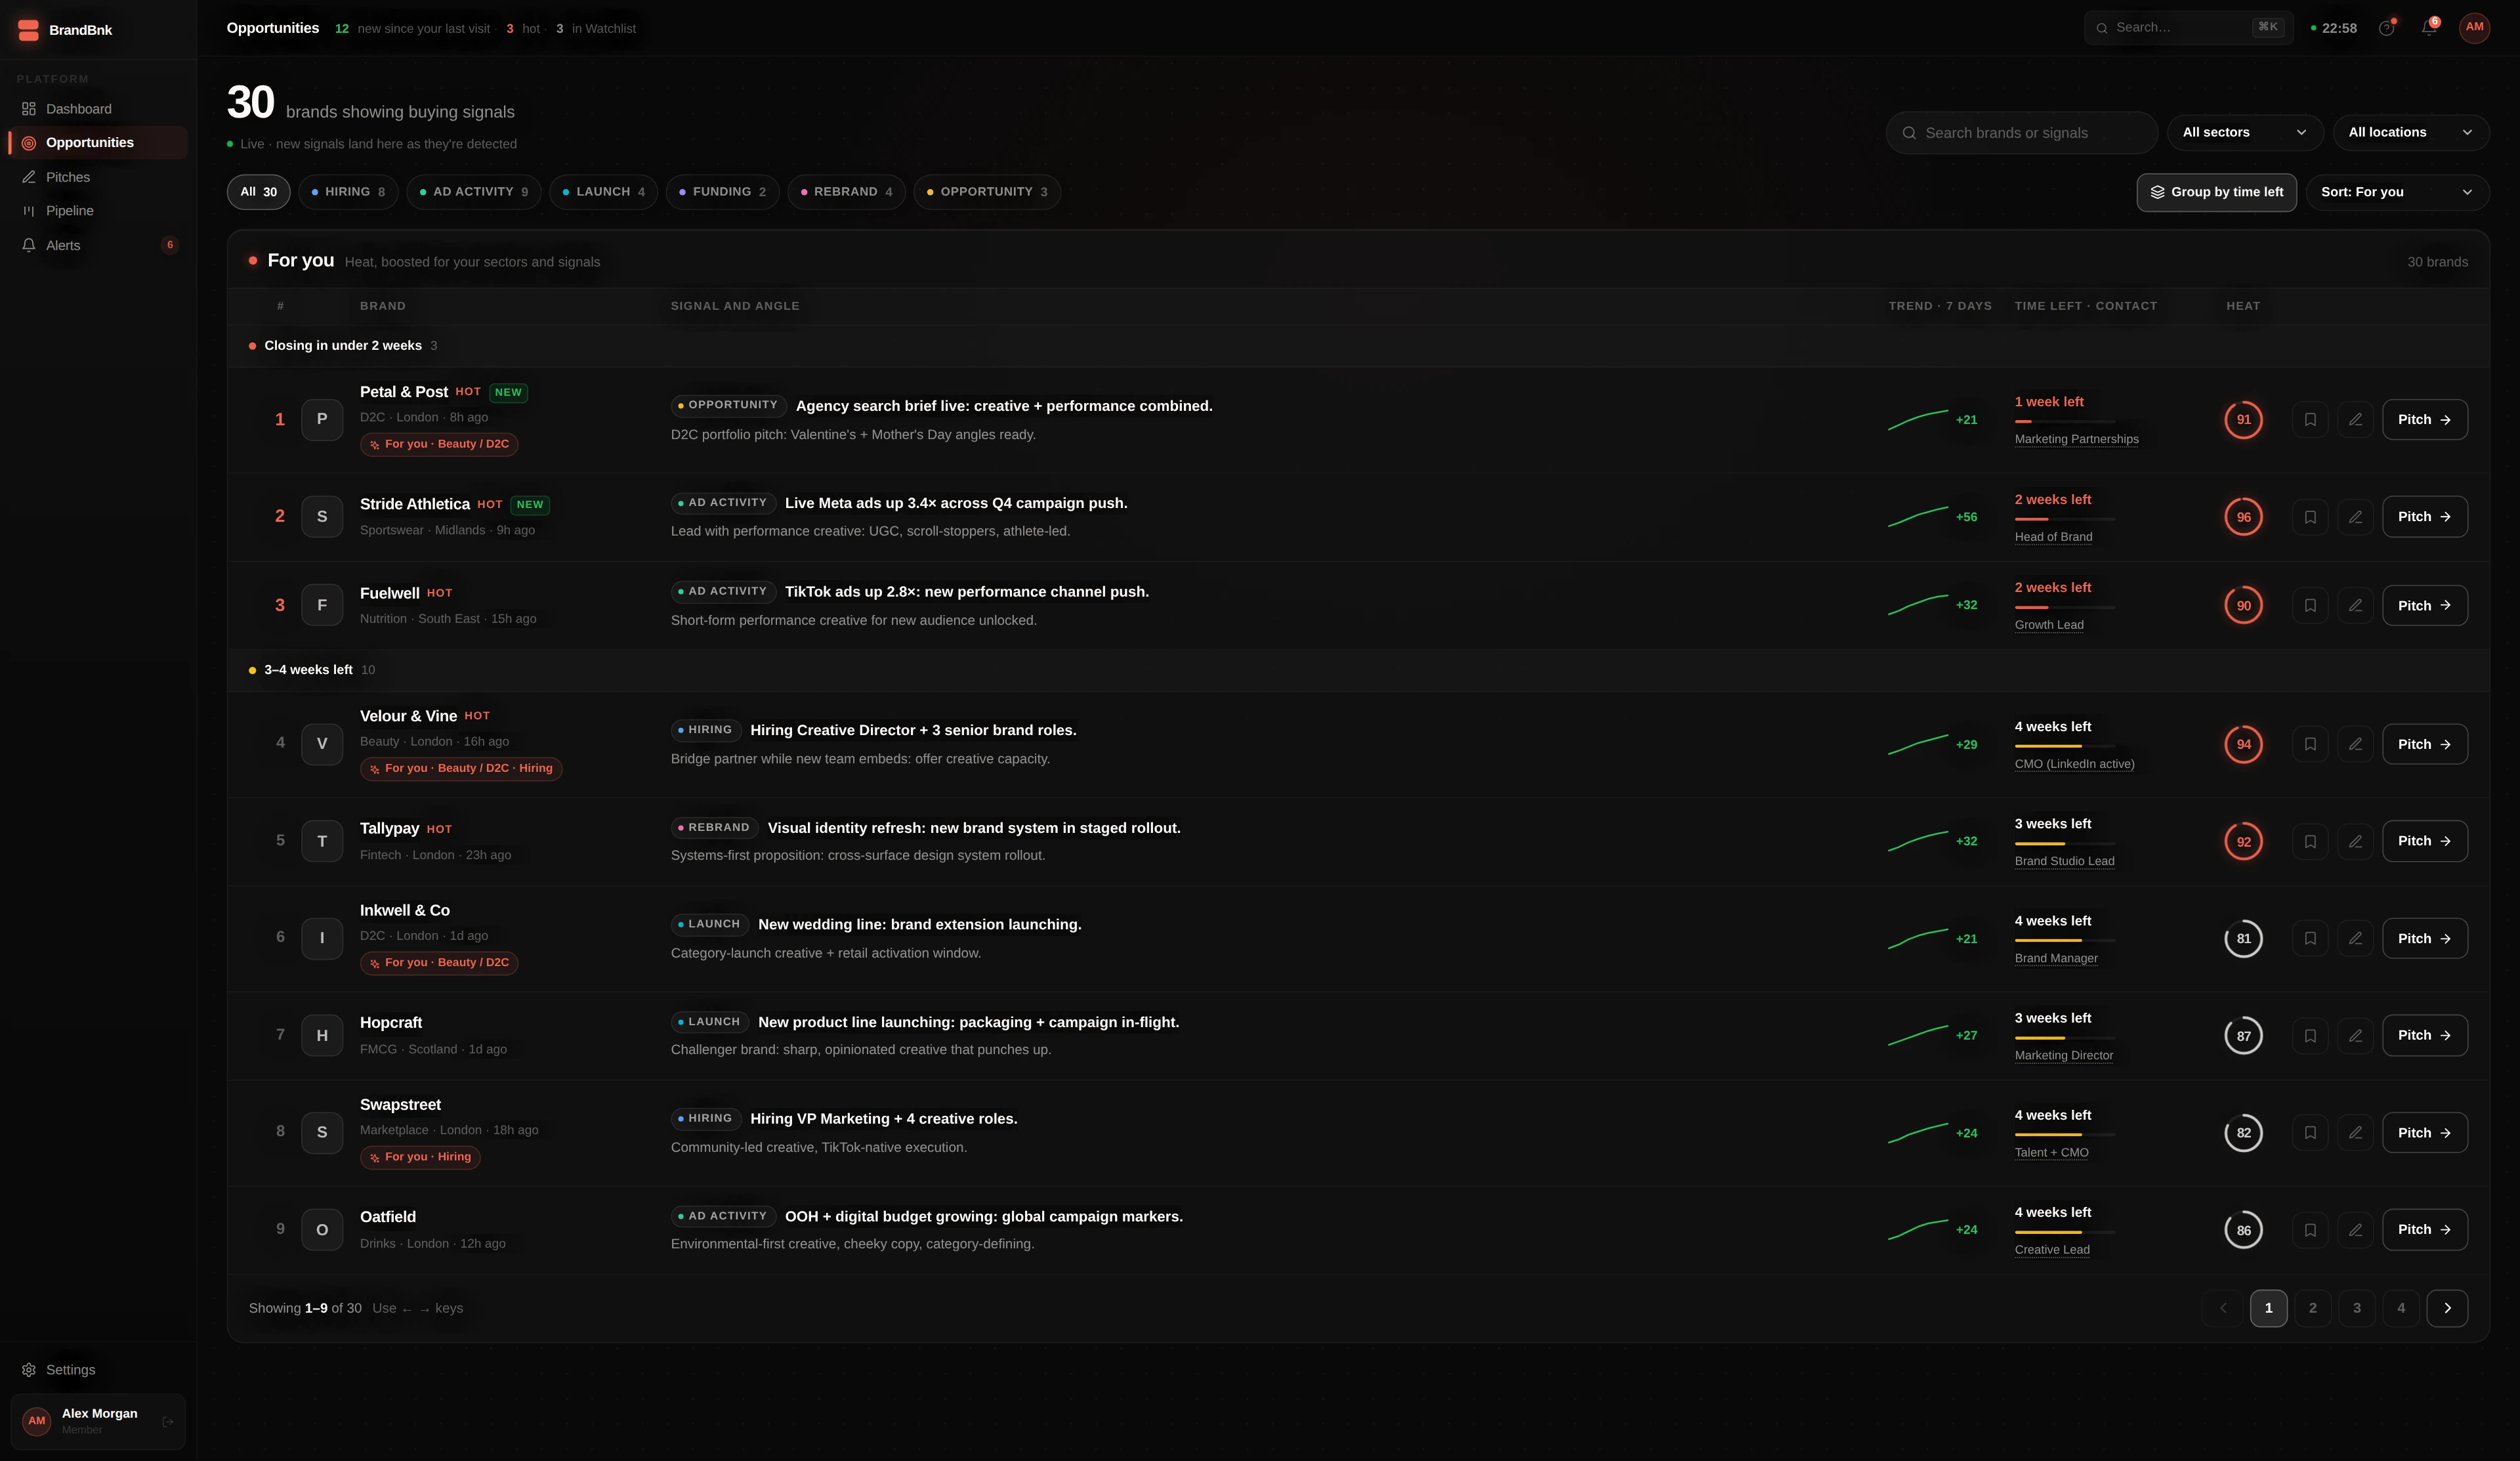This screenshot has width=2520, height=1461.
Task: Bookmark the Oatfield row
Action: point(2310,1230)
